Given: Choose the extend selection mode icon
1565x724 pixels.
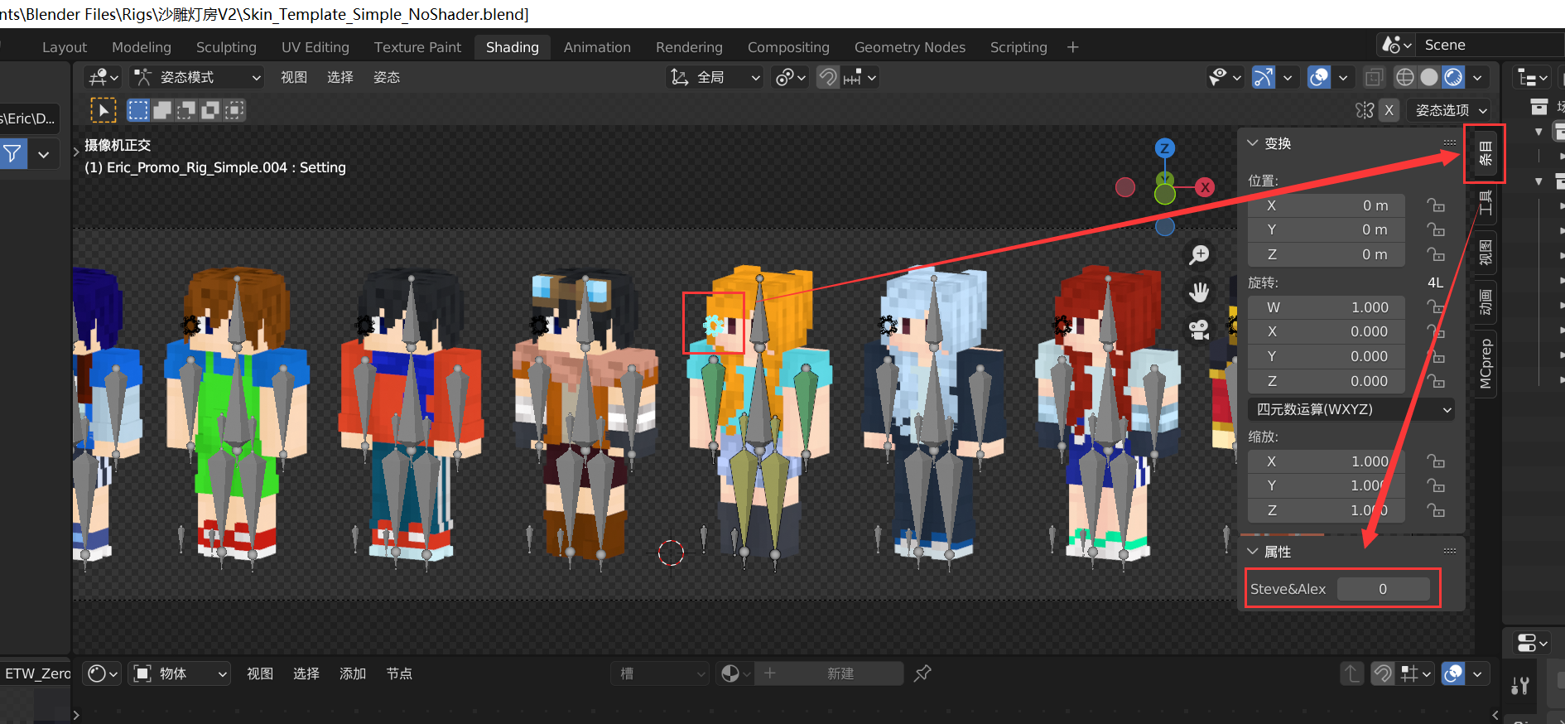Looking at the screenshot, I should point(162,110).
